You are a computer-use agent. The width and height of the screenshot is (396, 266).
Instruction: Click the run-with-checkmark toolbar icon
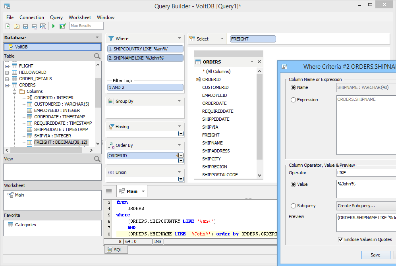(x=62, y=26)
